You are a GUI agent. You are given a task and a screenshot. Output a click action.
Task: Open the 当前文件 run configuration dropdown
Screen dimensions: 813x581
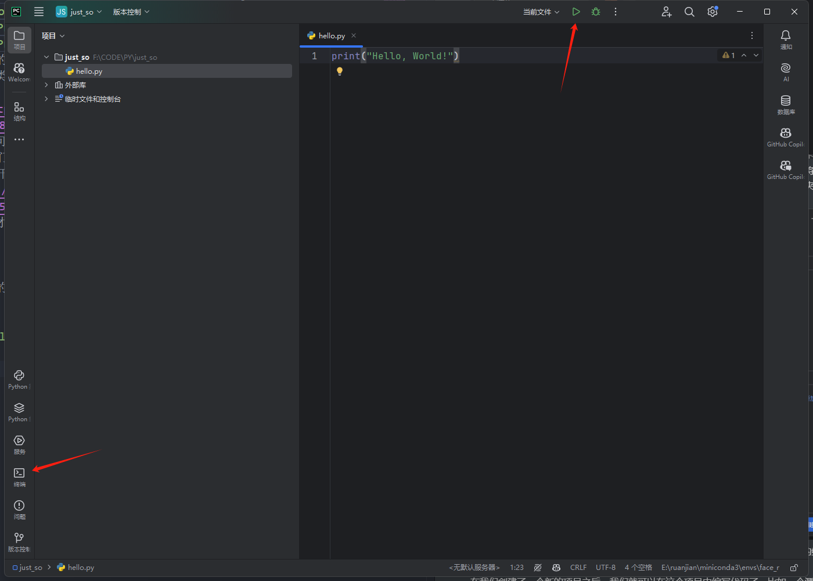[541, 12]
